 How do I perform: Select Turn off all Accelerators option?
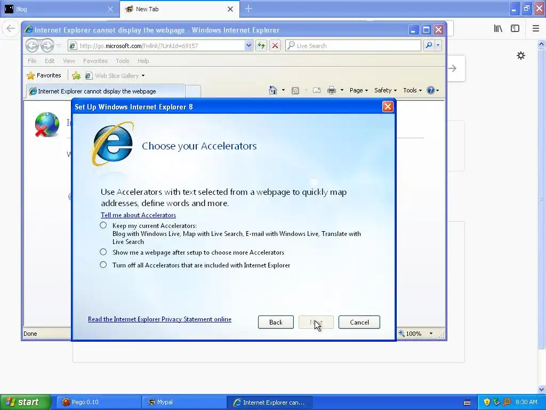tap(103, 265)
